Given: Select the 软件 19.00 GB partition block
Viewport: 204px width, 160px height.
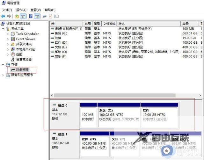Looking at the screenshot, I should pos(159,115).
